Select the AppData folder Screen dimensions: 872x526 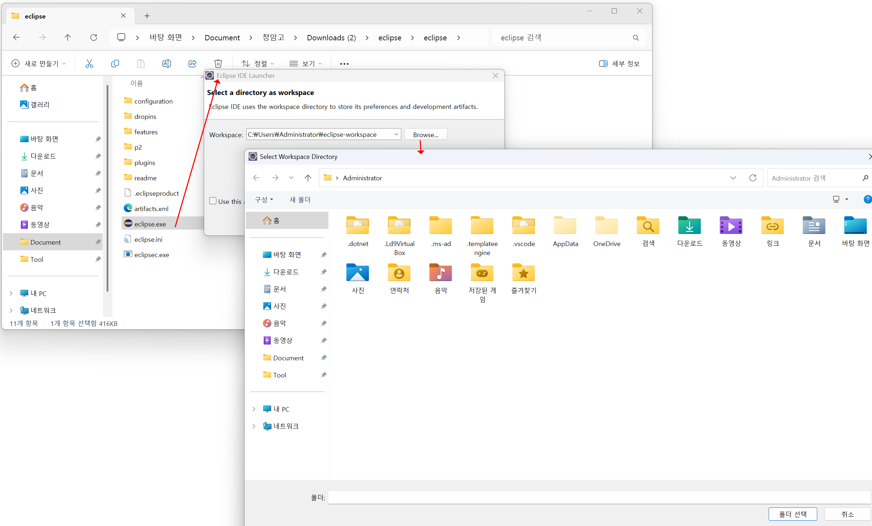coord(565,231)
